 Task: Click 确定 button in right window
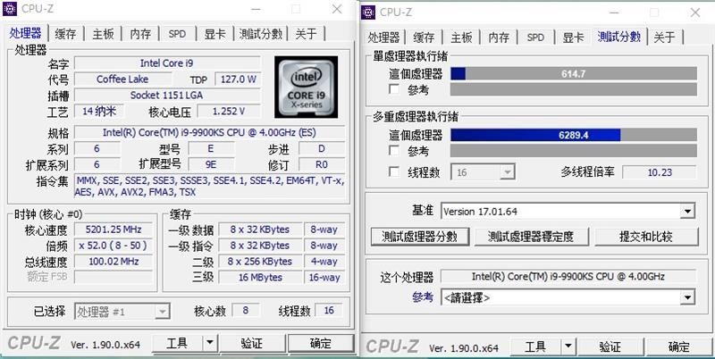pyautogui.click(x=679, y=346)
